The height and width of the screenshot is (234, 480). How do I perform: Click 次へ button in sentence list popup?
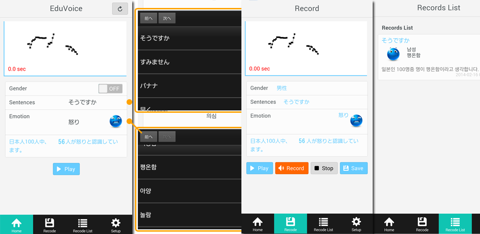167,18
